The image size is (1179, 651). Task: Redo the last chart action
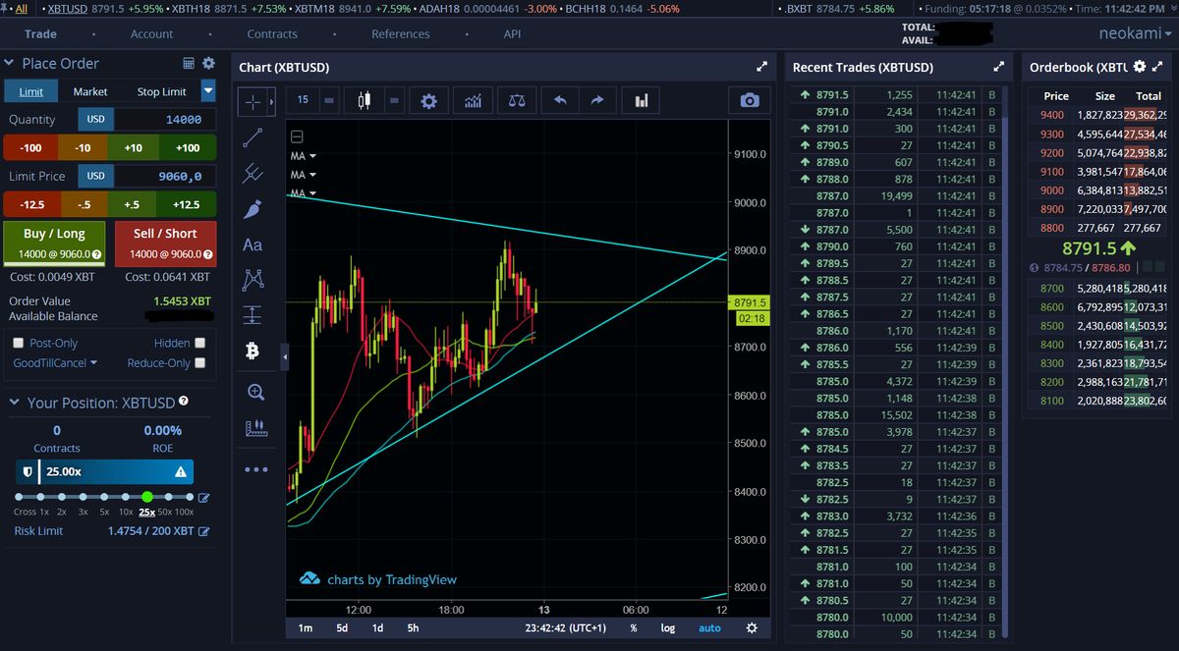click(597, 100)
